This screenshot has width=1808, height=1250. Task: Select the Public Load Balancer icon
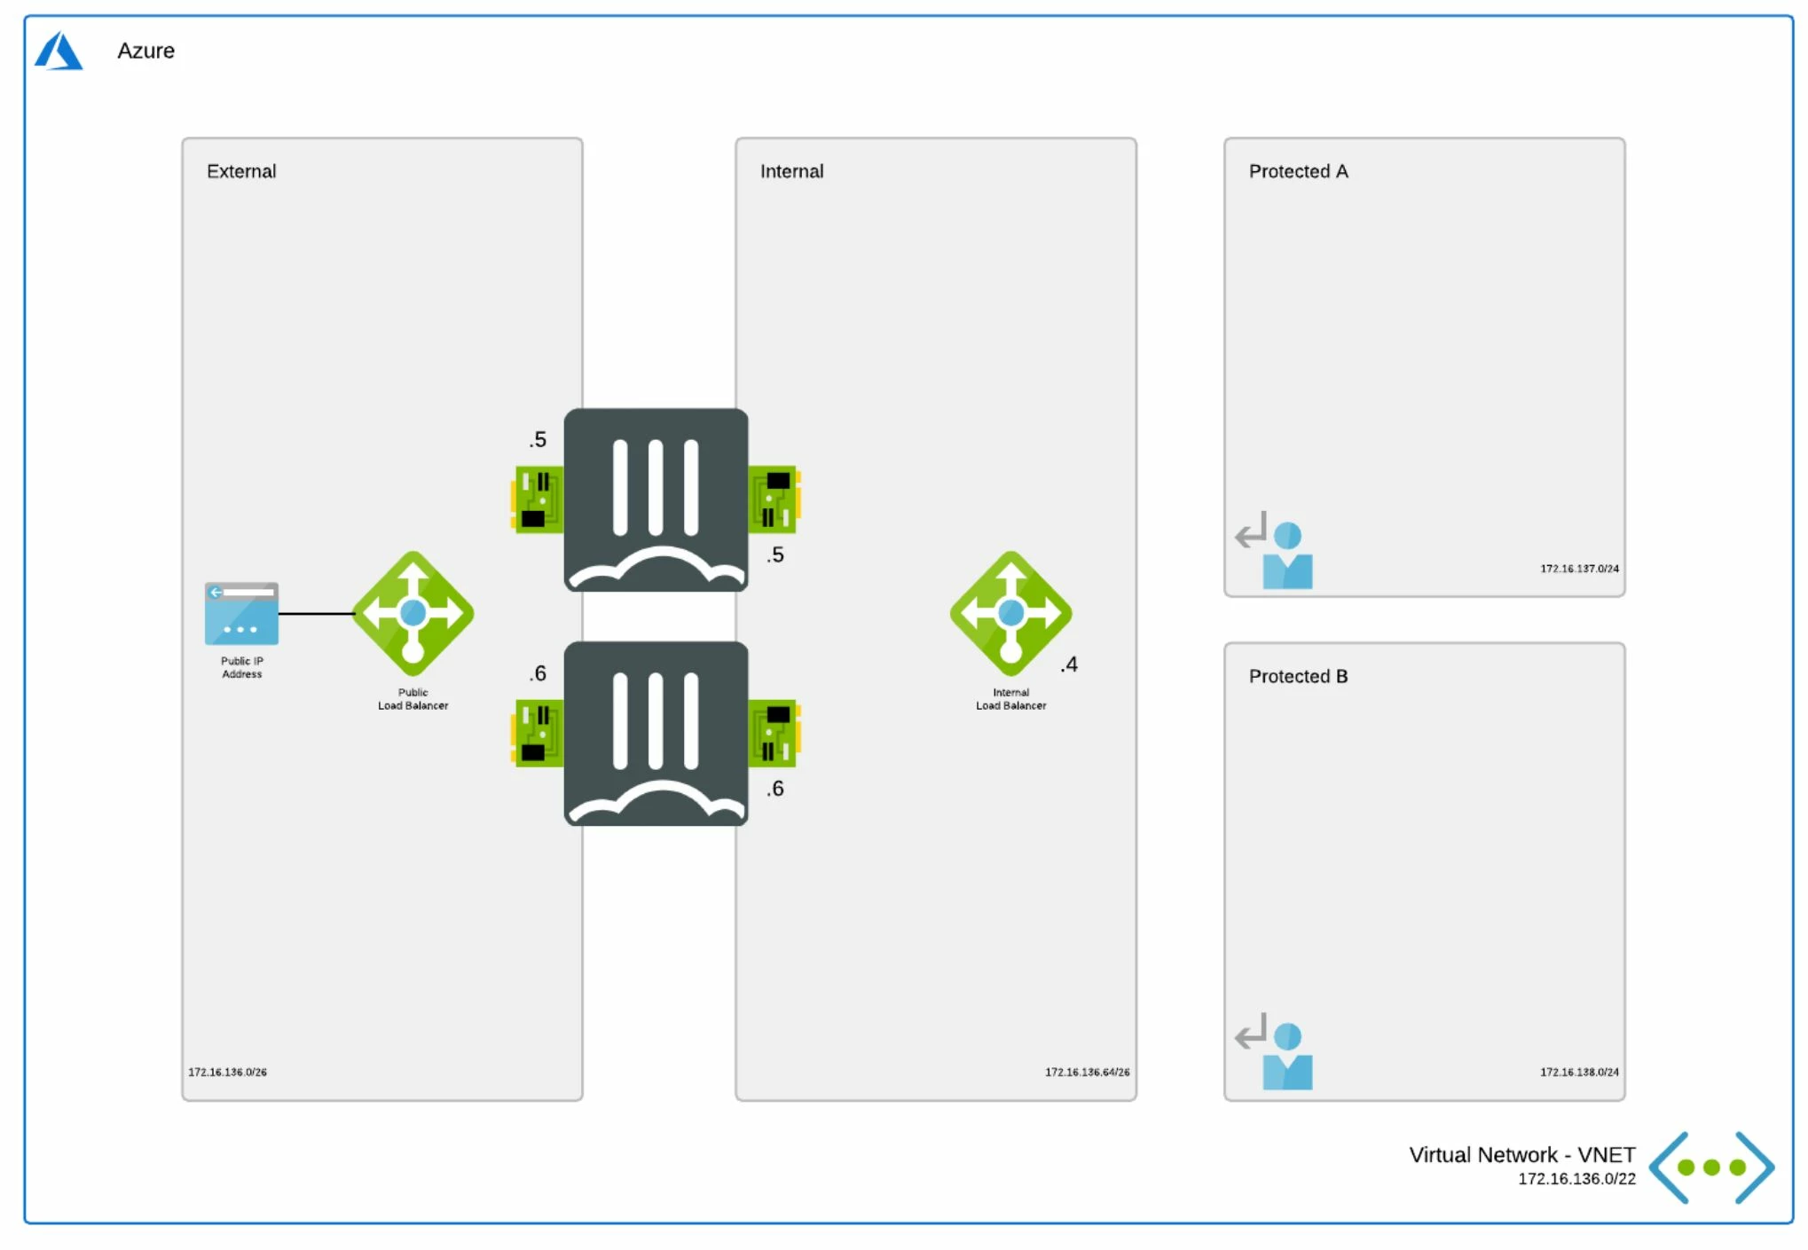pyautogui.click(x=413, y=614)
